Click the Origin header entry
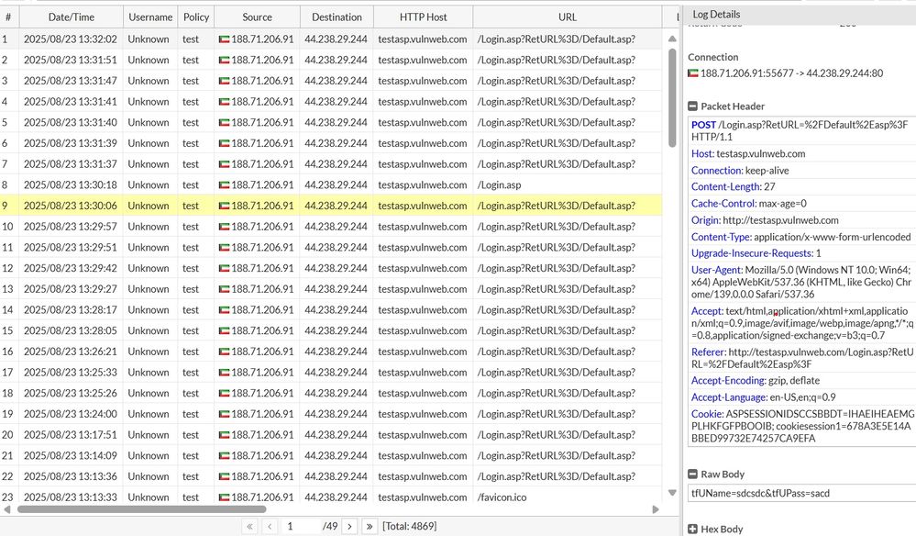The image size is (916, 536). coord(802,220)
